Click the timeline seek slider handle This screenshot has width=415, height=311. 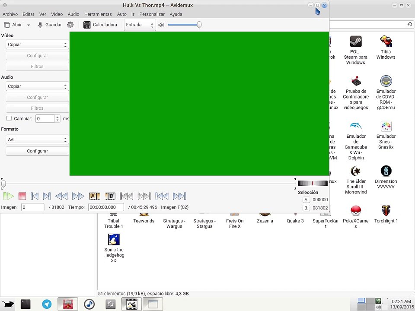[3, 184]
